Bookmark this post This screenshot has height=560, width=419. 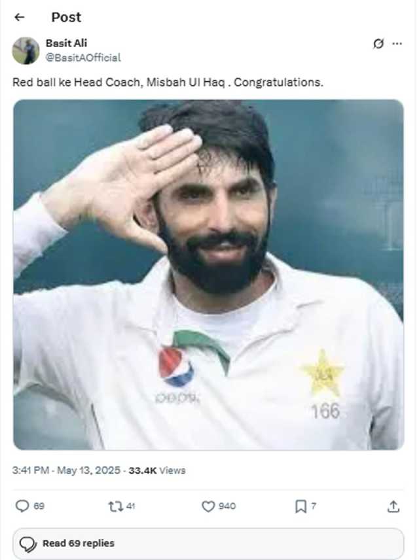(x=301, y=506)
